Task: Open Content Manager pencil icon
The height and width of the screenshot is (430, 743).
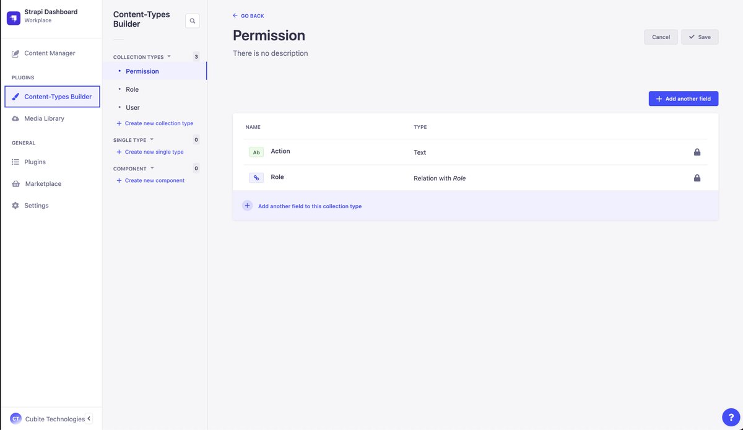Action: click(15, 53)
